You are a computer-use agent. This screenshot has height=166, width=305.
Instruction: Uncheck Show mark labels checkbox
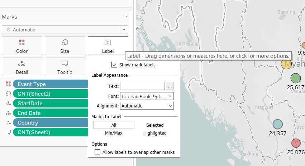[114, 65]
